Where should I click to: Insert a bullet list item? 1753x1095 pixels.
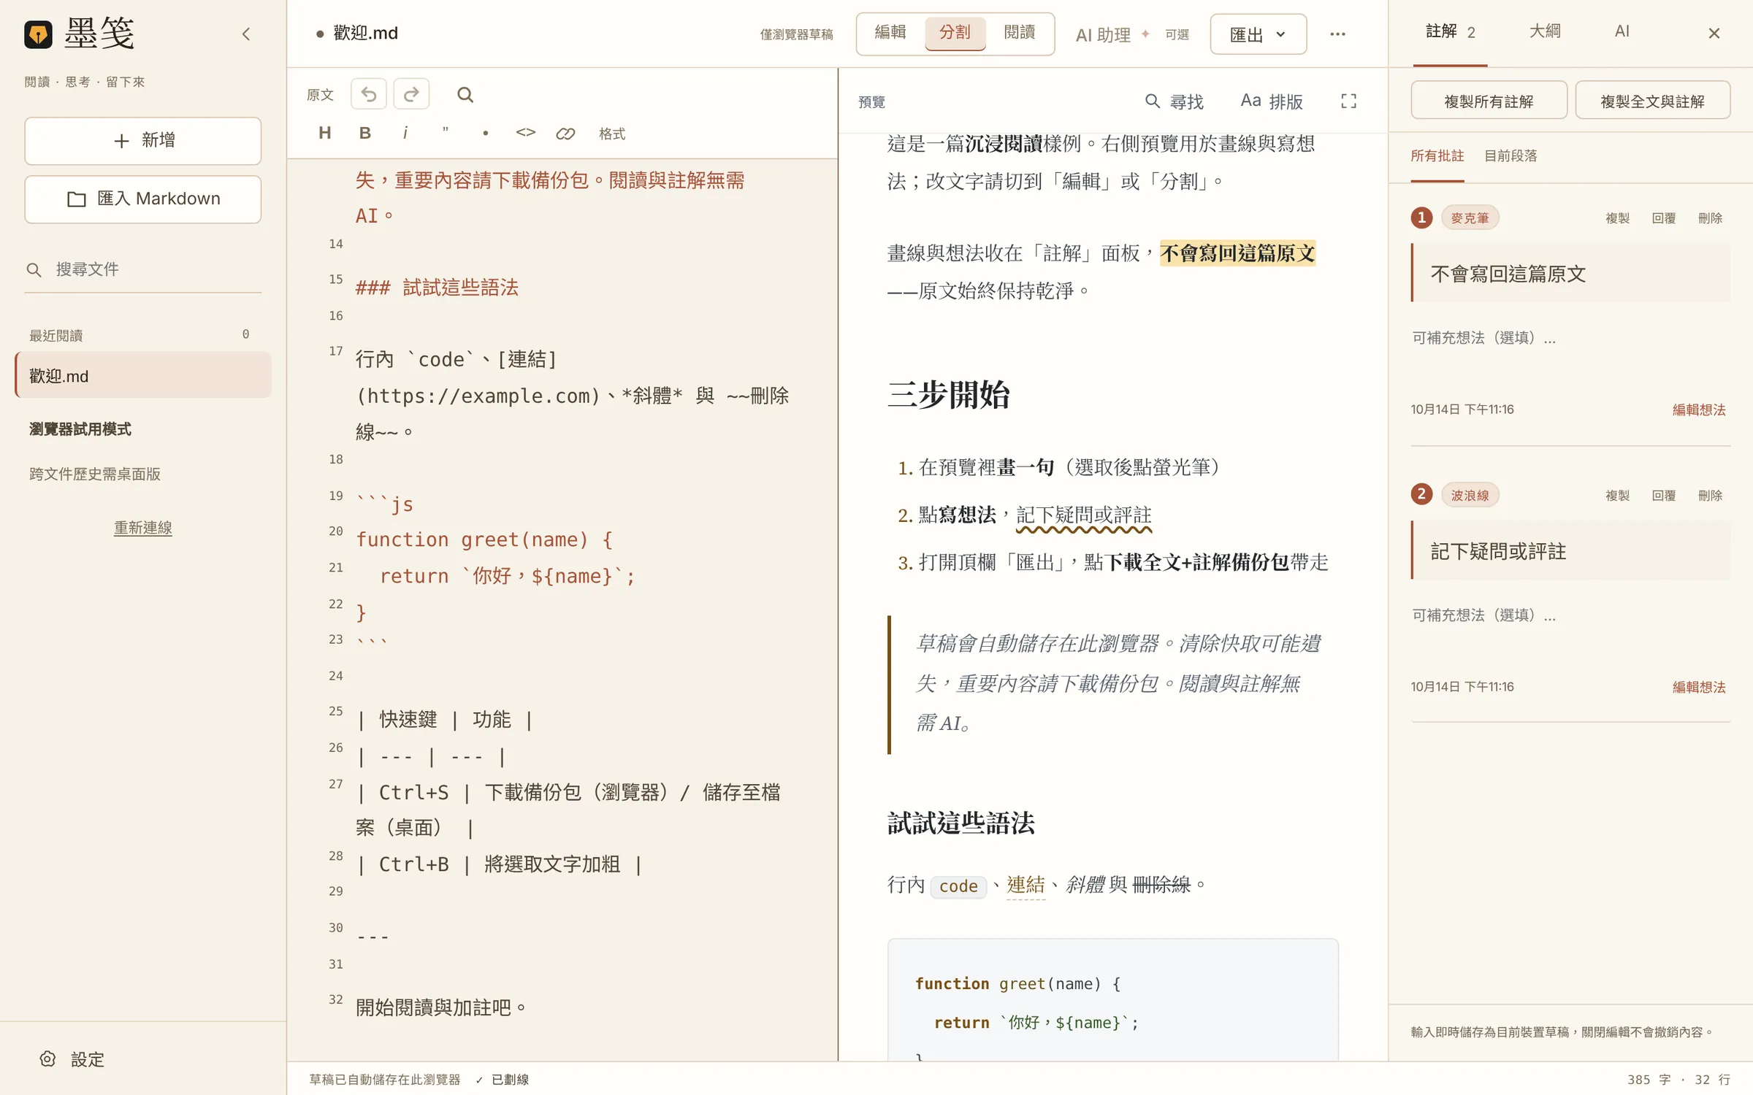pyautogui.click(x=486, y=133)
